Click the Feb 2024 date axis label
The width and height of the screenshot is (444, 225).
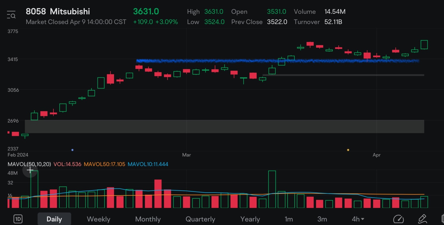tap(18, 155)
